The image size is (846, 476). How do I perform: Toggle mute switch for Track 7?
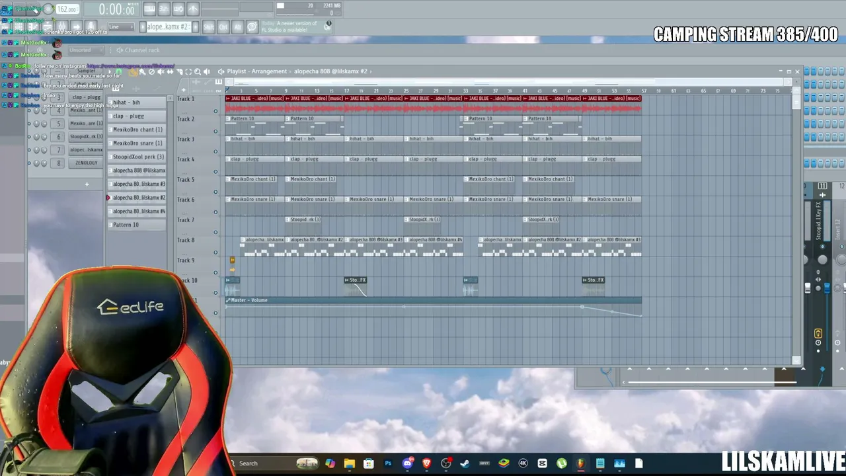pos(215,232)
